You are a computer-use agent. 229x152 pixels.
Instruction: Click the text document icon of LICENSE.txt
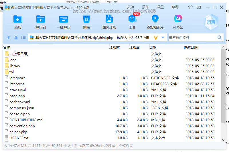[x=7, y=138]
